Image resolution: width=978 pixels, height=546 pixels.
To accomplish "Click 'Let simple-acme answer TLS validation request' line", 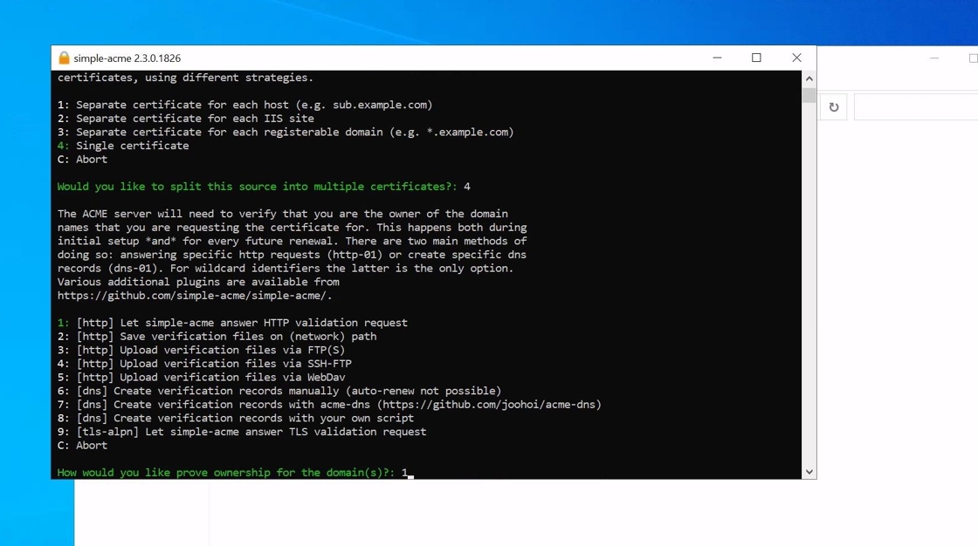I will point(242,432).
